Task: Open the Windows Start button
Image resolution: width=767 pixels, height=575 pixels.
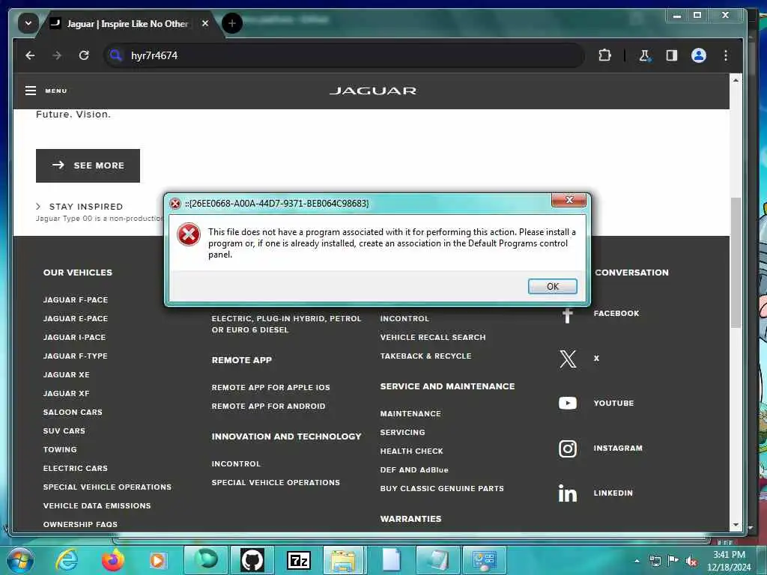Action: tap(19, 560)
